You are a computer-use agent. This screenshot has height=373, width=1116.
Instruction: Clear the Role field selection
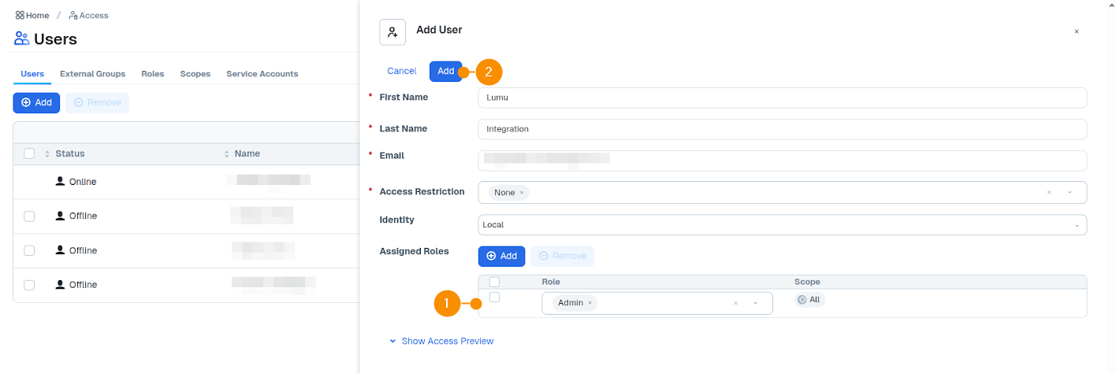coord(735,303)
